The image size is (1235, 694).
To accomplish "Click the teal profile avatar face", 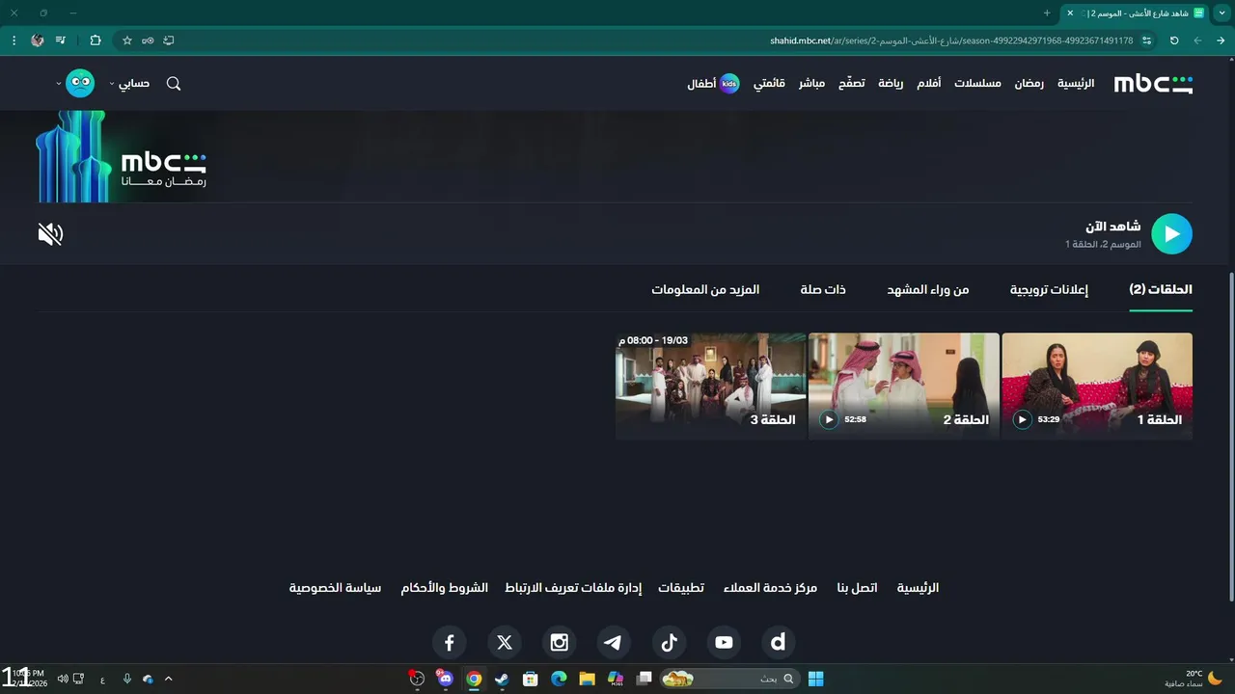I will 80,84.
